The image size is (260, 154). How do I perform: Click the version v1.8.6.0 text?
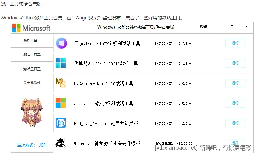tap(184, 84)
